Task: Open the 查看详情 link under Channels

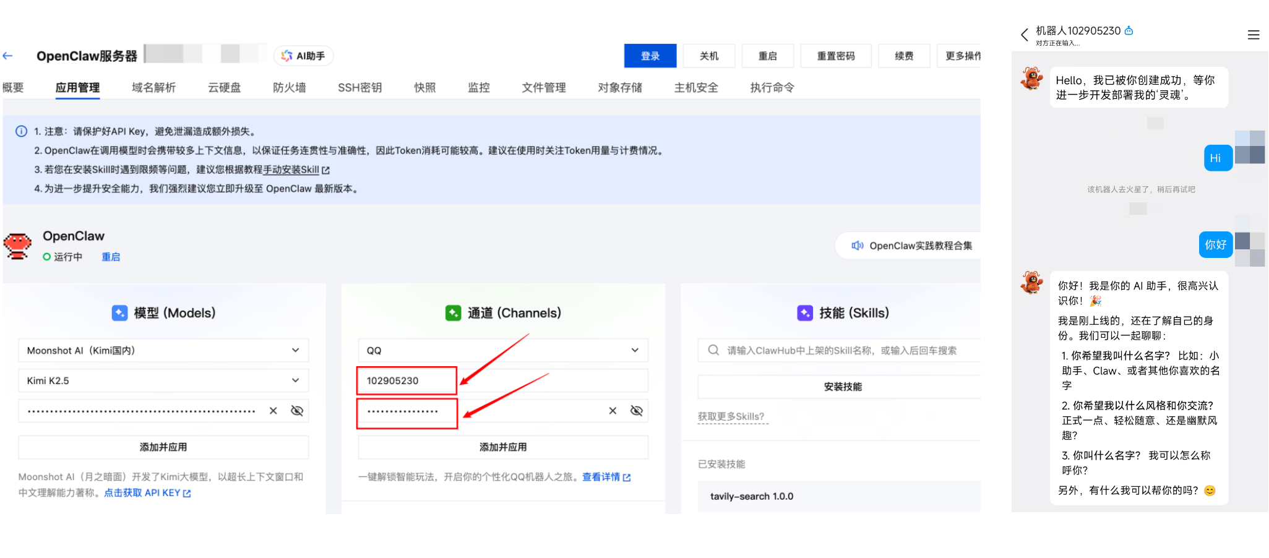Action: pyautogui.click(x=606, y=477)
